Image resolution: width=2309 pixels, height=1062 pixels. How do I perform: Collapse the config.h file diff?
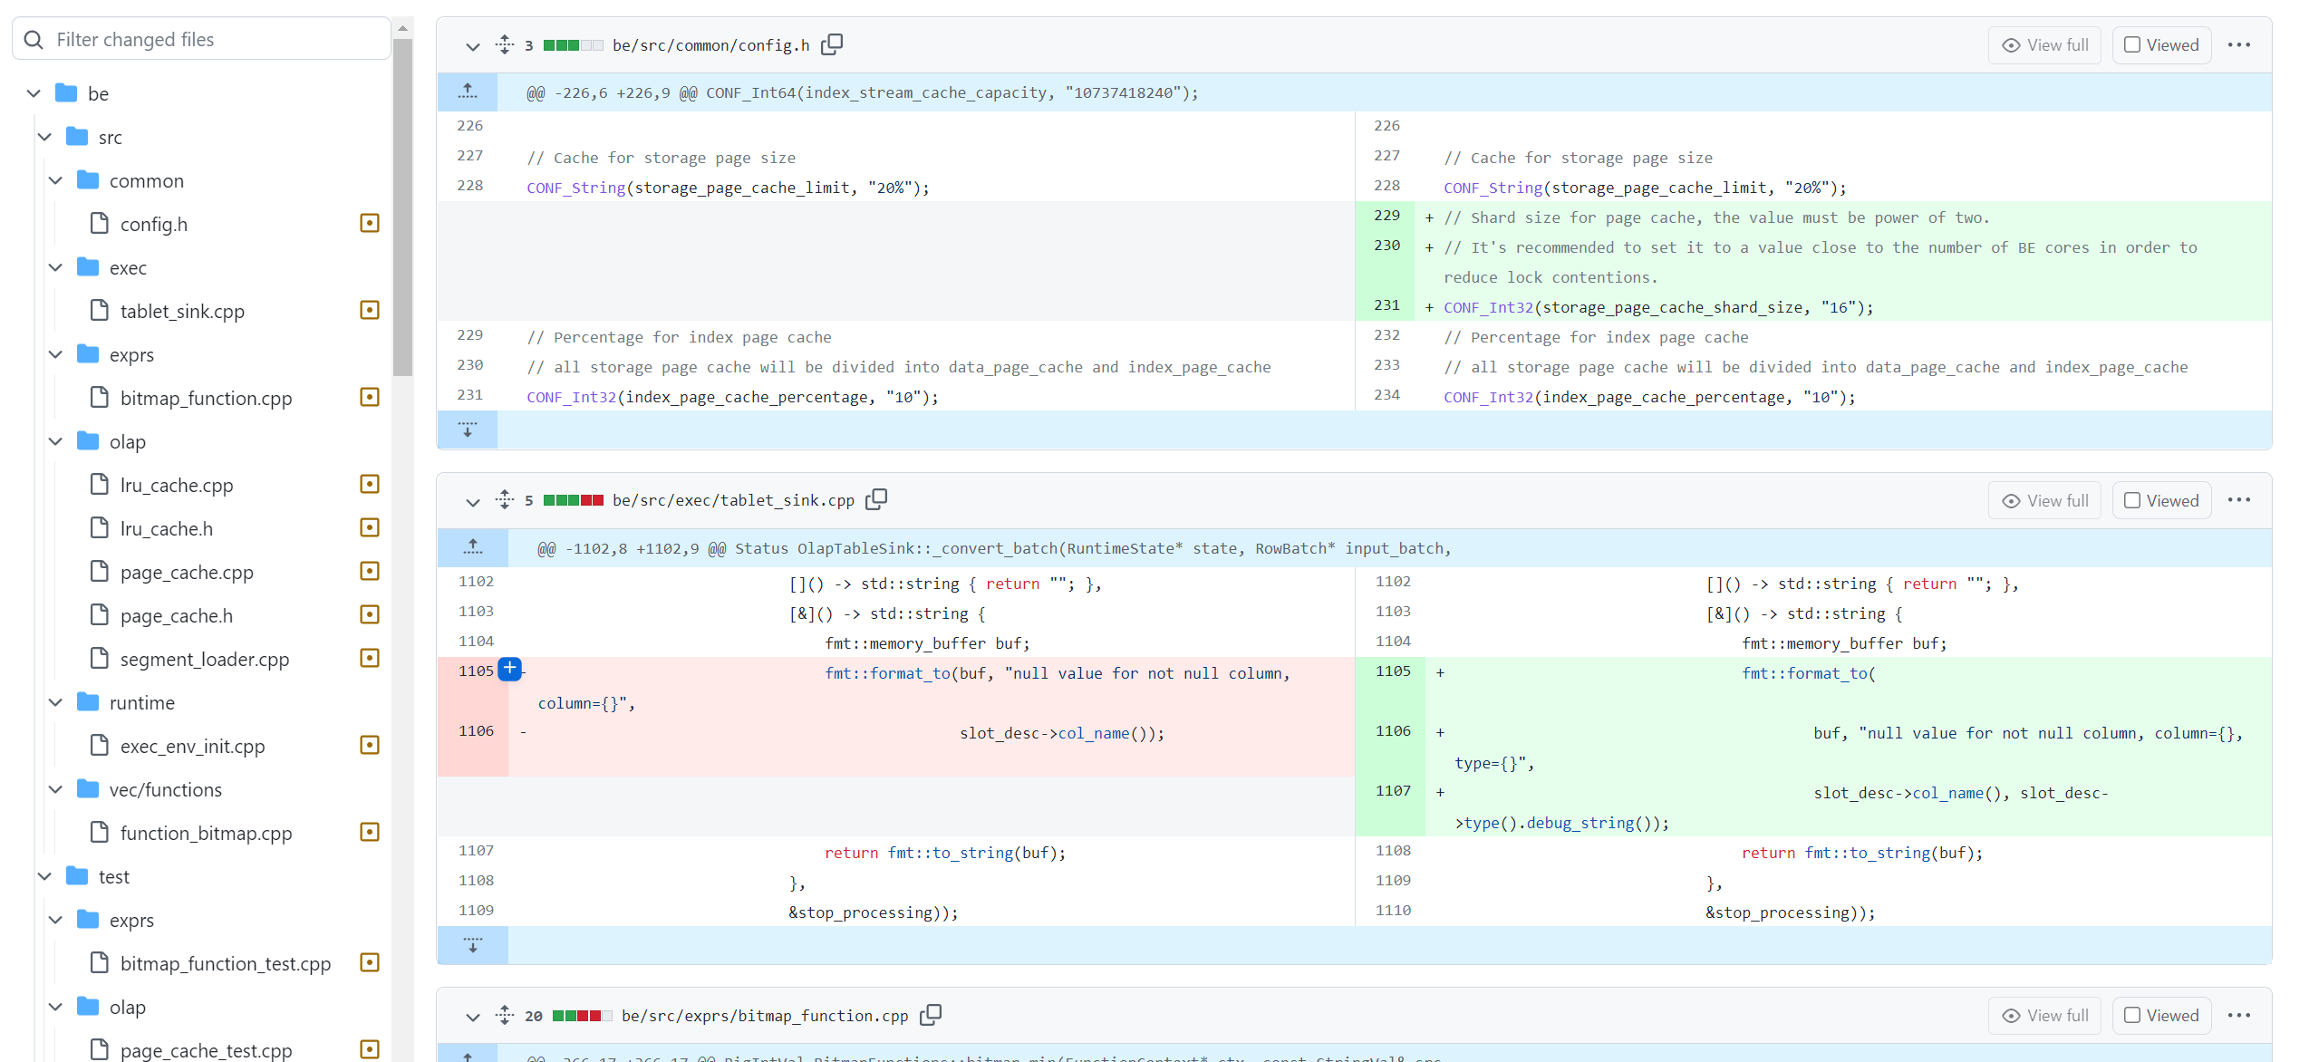[472, 45]
